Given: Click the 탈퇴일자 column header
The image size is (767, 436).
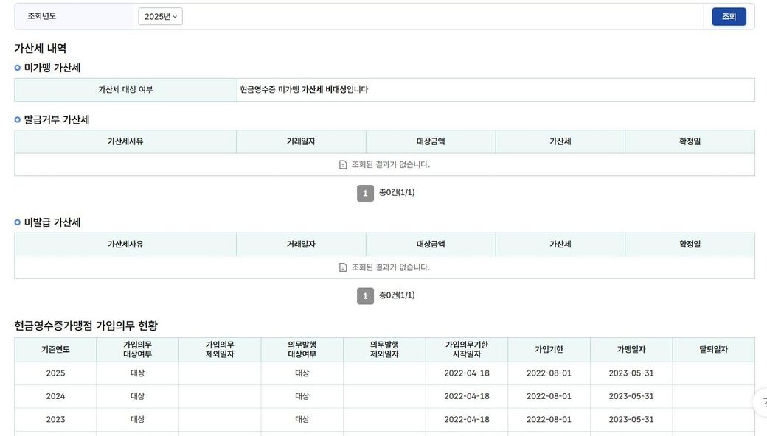Looking at the screenshot, I should (713, 350).
